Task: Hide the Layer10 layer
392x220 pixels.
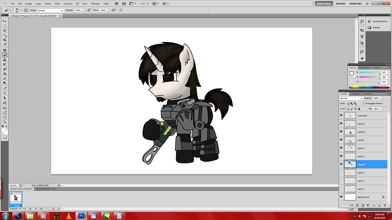Action: pyautogui.click(x=341, y=132)
